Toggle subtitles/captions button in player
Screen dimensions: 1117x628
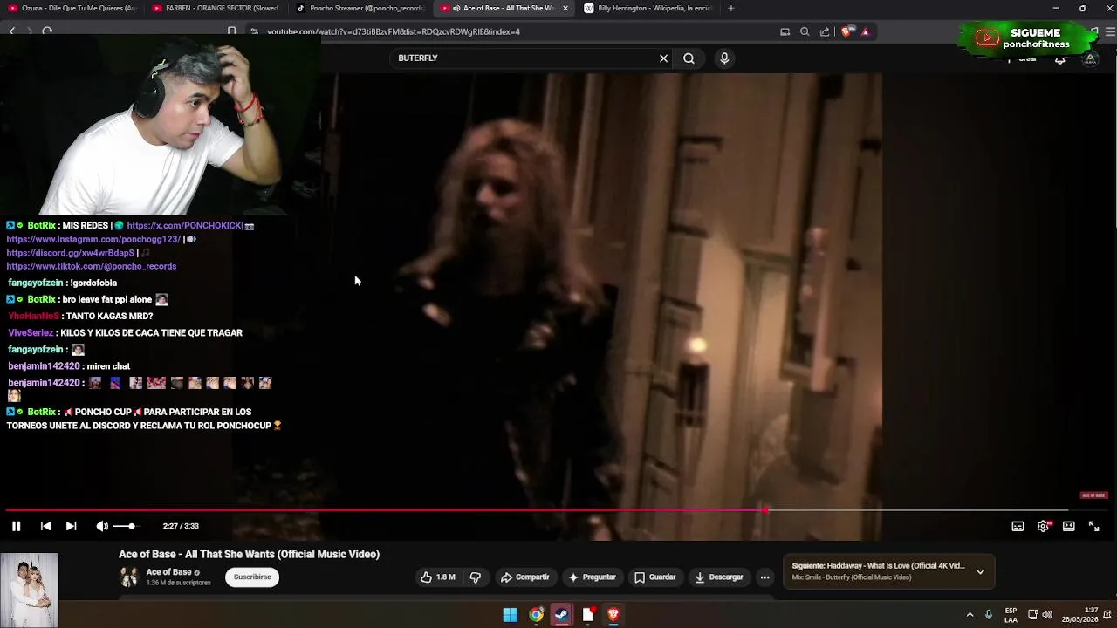1018,526
